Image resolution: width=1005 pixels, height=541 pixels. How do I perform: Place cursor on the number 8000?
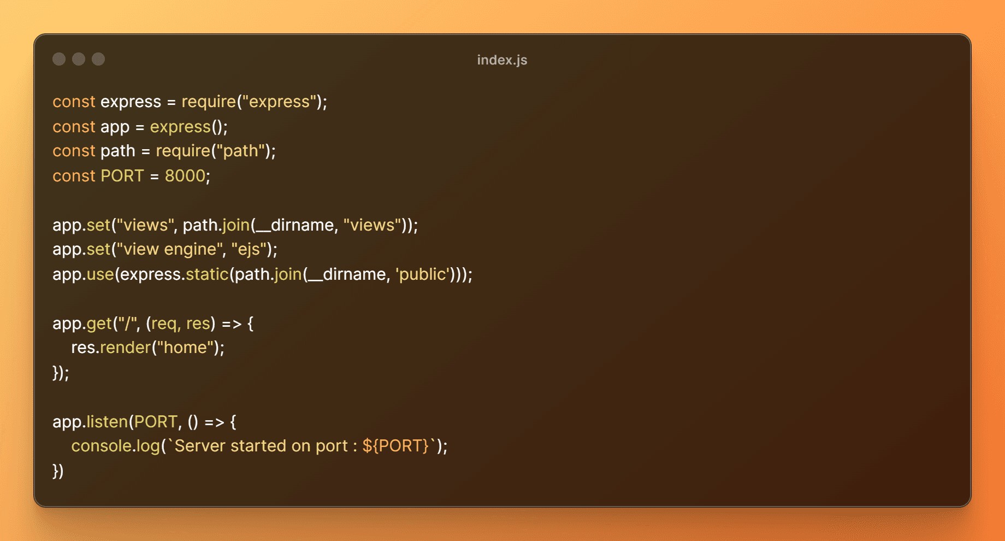[x=185, y=175]
